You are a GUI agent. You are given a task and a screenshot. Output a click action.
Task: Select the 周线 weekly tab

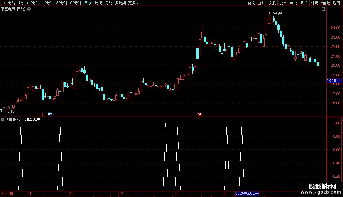(98, 3)
